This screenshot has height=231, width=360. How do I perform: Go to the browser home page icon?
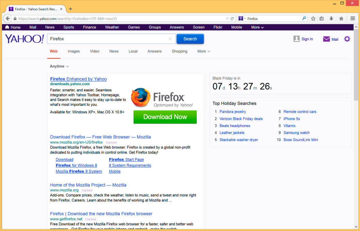pos(341,19)
